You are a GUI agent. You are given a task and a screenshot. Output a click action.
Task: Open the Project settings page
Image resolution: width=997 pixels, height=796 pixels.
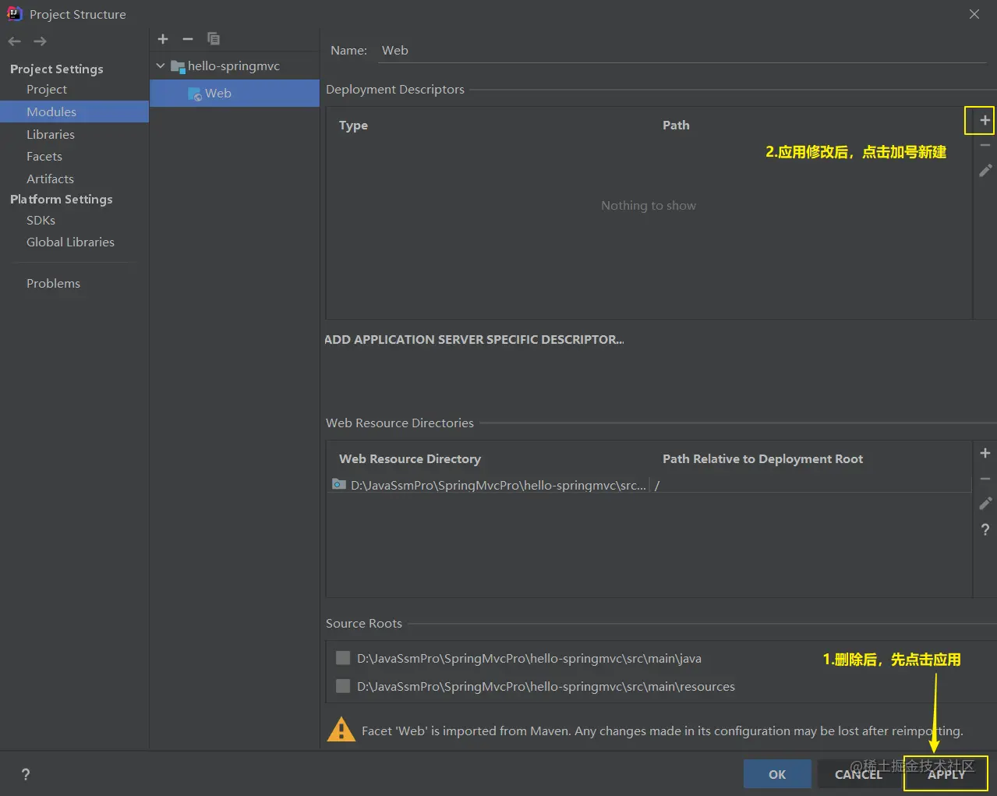pos(47,89)
